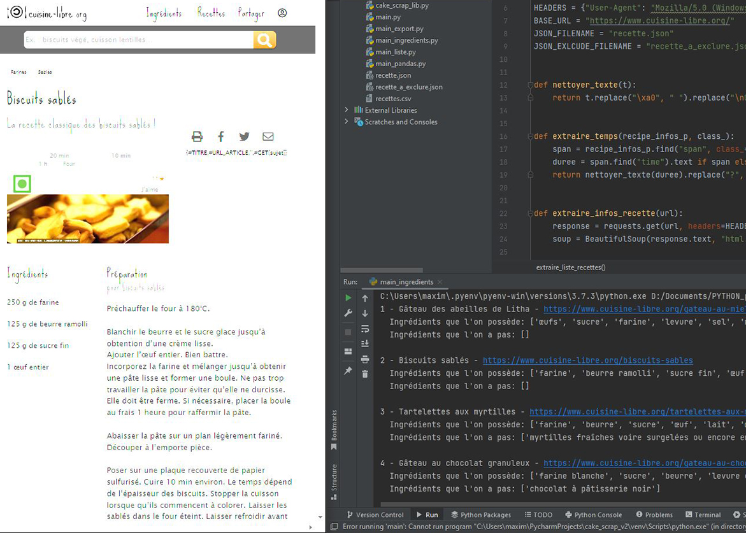Screen dimensions: 746x533
Task: Open the biscuits-sables URL in console
Action: click(587, 360)
